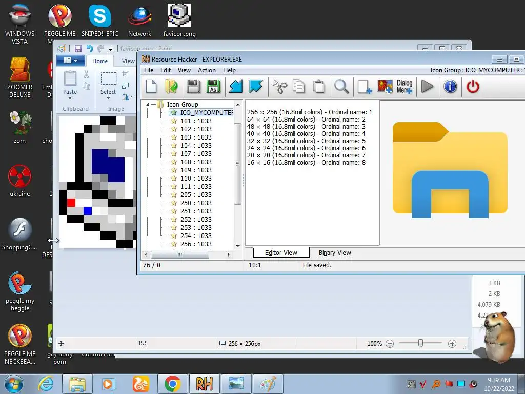Click the Paint zoom slider handle

420,343
